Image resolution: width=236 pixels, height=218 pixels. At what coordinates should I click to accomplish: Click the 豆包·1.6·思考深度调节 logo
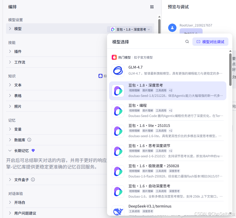tap(118, 151)
